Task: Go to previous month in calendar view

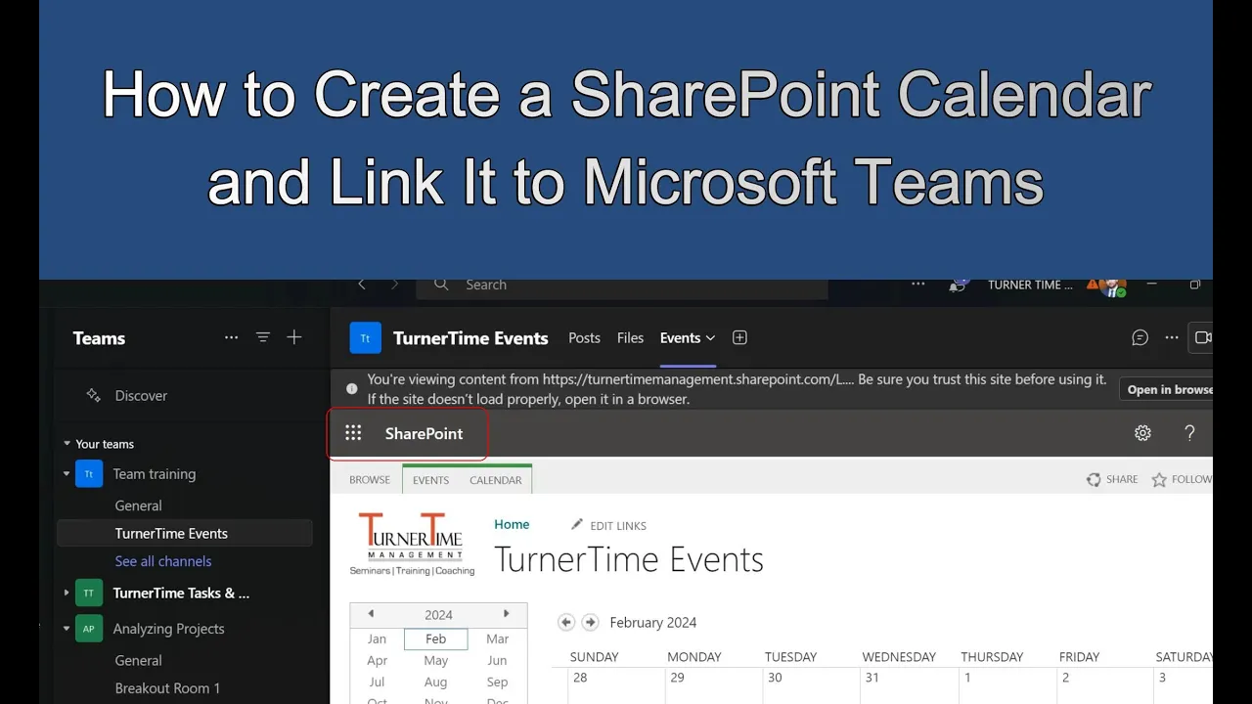Action: point(565,622)
